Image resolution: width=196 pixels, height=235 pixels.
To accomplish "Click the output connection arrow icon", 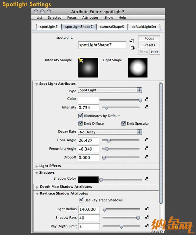I will point(133,48).
